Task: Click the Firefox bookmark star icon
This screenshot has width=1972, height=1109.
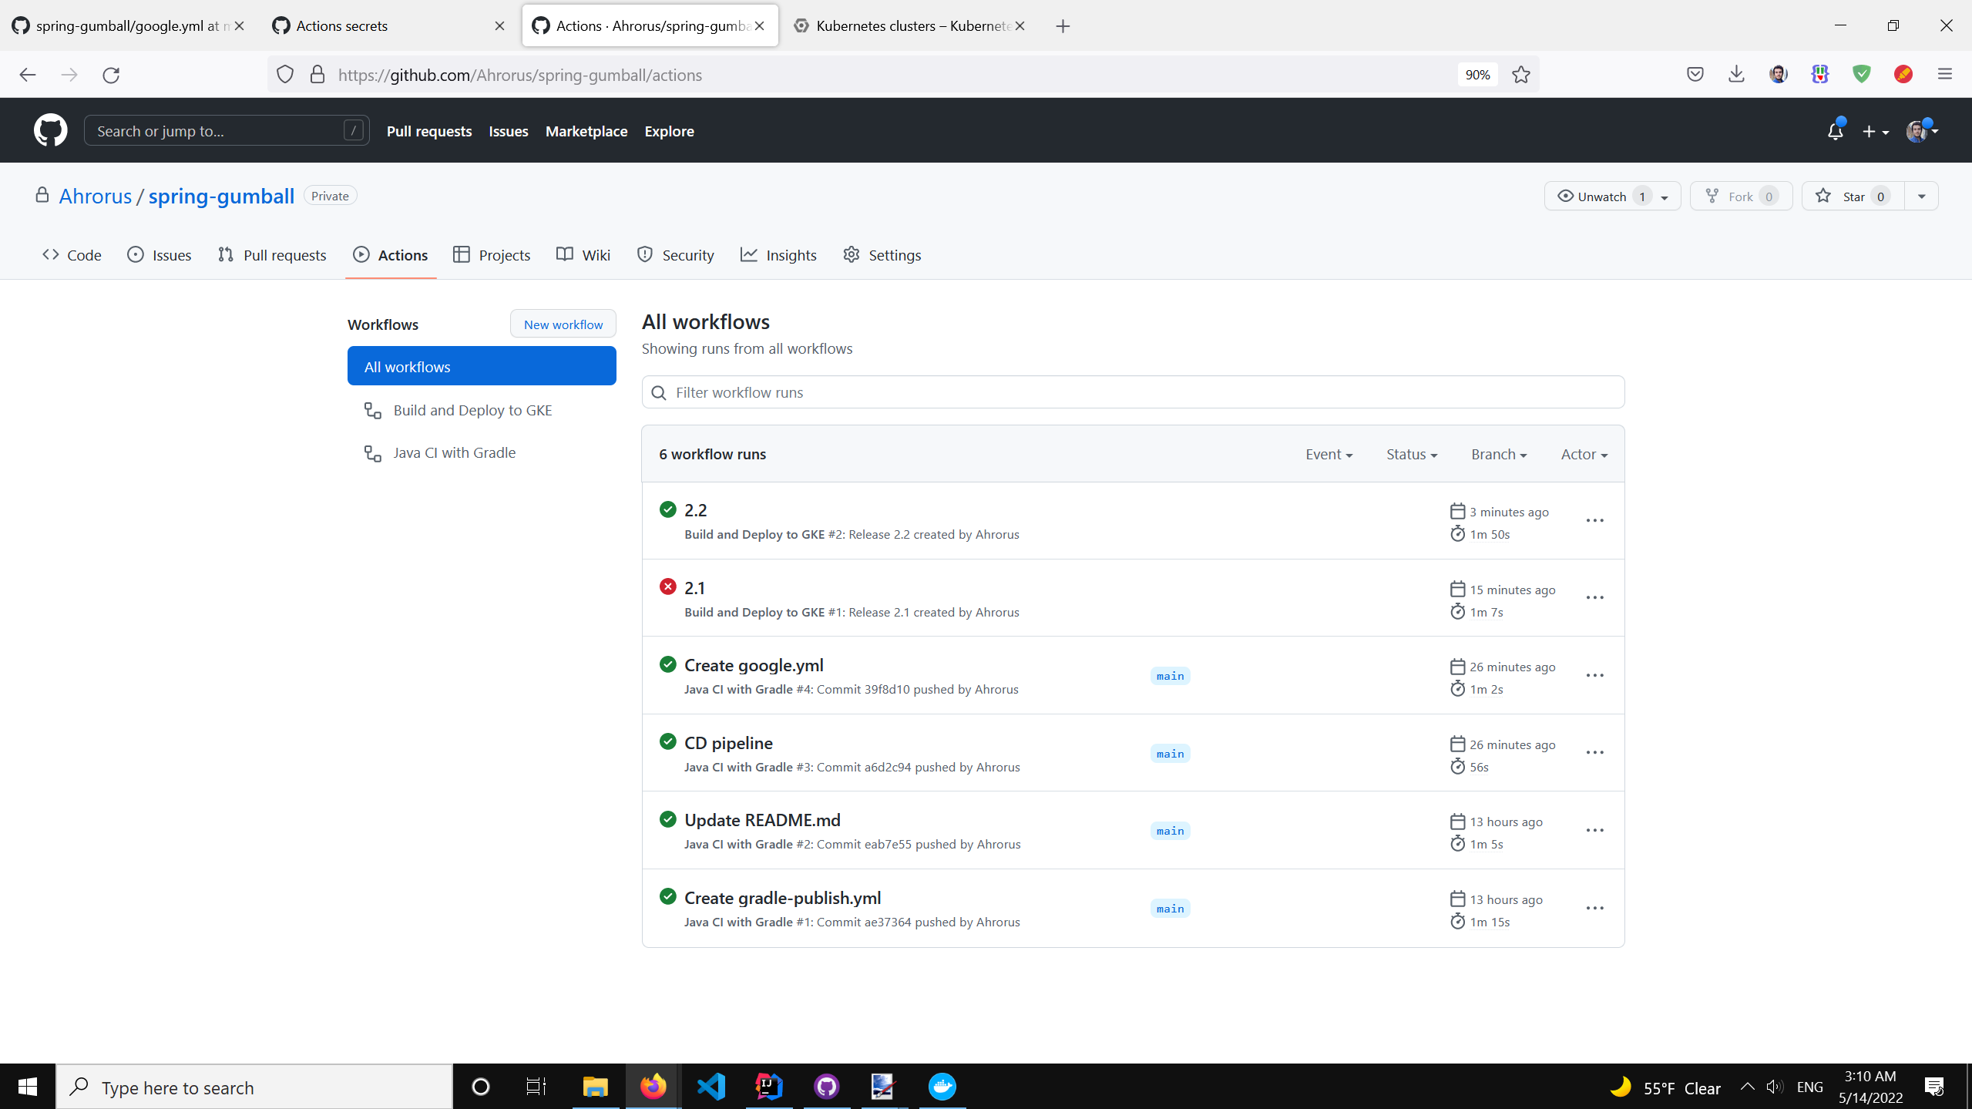Action: [1520, 75]
